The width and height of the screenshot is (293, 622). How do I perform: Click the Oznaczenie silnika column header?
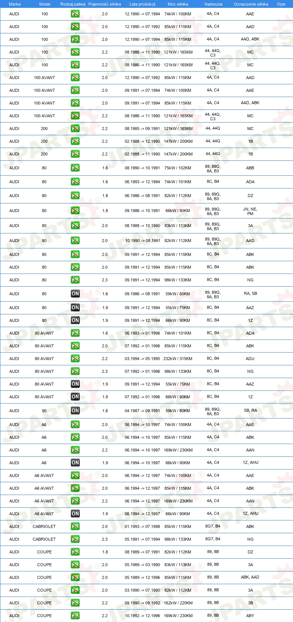coord(251,4)
